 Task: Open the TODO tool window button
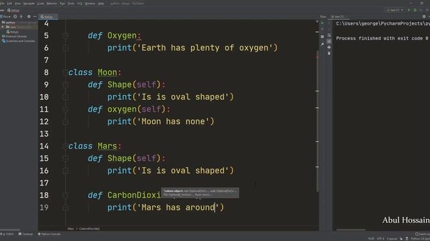click(x=7, y=234)
